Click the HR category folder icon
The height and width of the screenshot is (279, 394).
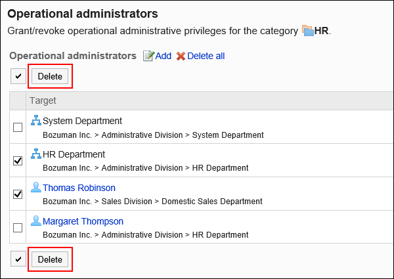point(308,30)
